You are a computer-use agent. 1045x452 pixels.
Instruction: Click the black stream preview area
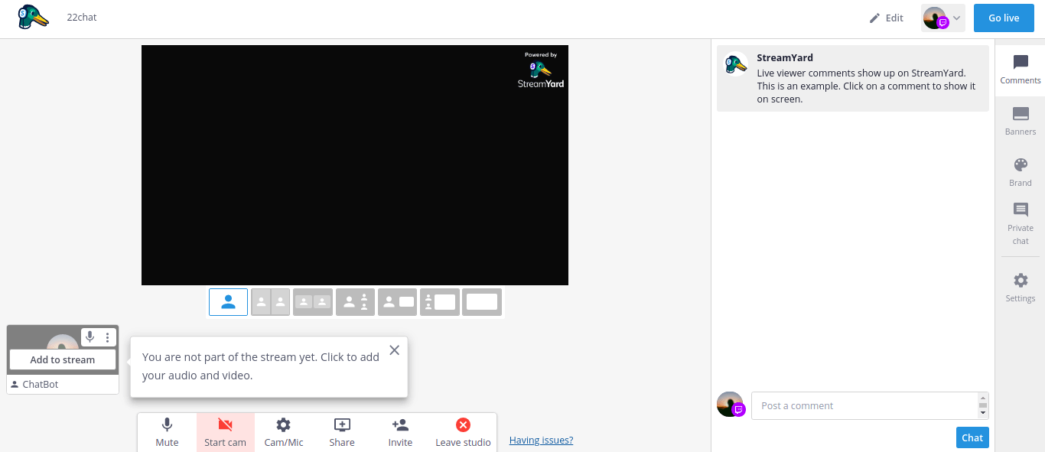355,165
